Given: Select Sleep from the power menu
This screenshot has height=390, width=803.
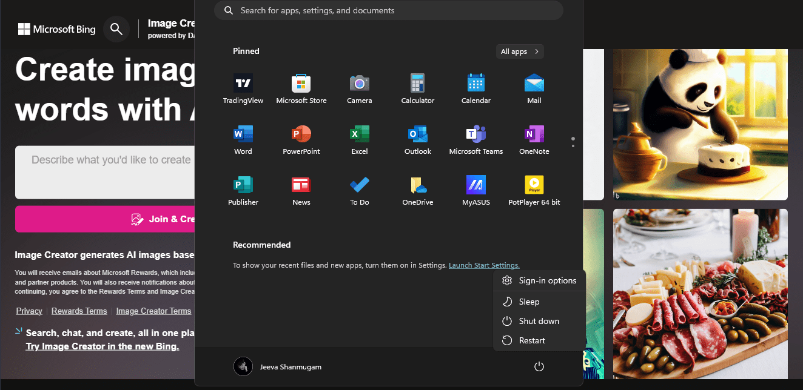Looking at the screenshot, I should 529,302.
